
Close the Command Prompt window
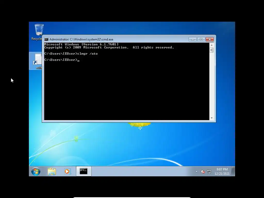tap(210, 39)
